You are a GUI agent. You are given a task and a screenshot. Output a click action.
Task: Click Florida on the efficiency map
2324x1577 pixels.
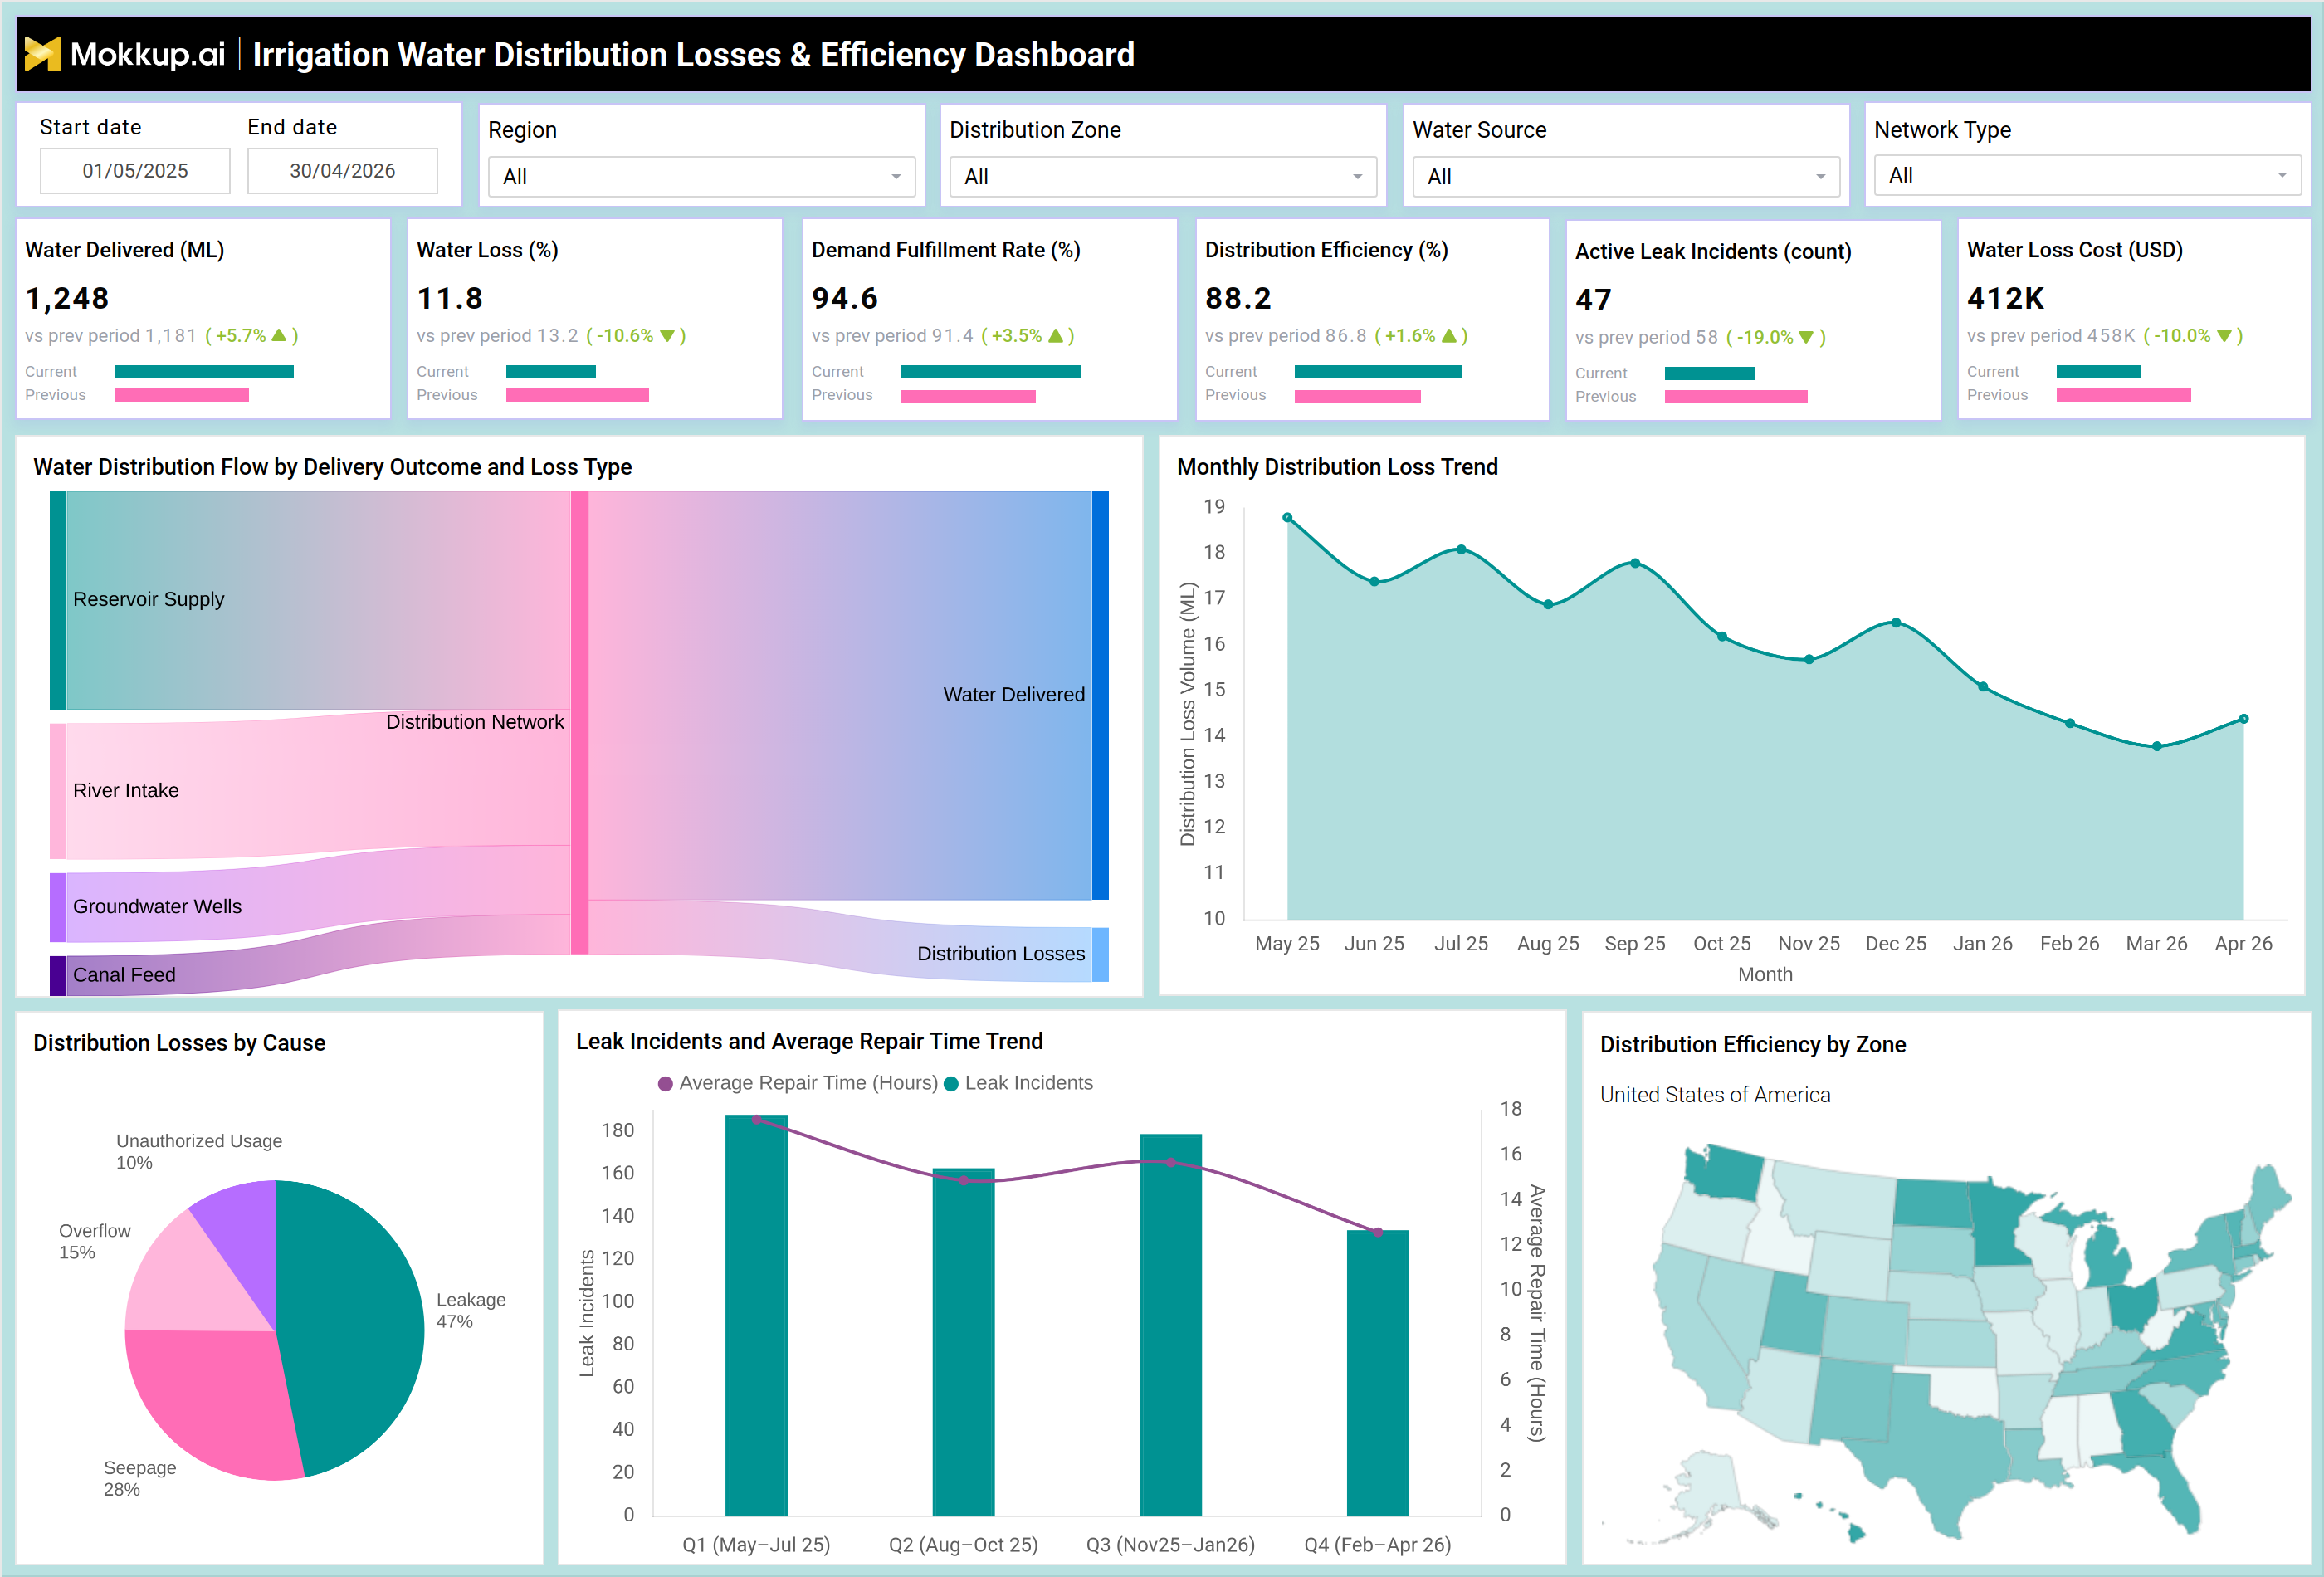click(x=2175, y=1490)
